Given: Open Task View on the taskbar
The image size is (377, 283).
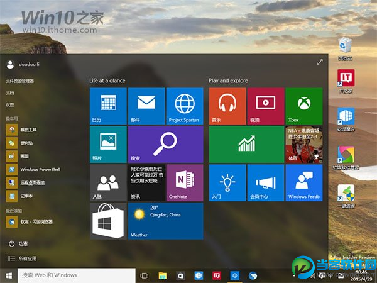Looking at the screenshot, I should [145, 275].
